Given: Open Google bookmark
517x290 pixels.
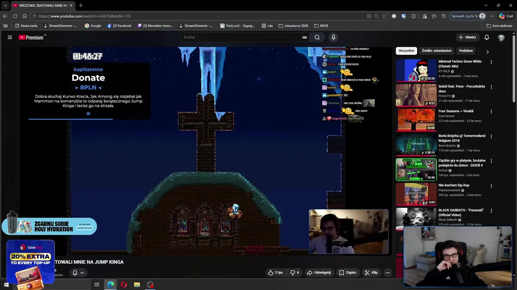Looking at the screenshot, I should click(93, 26).
